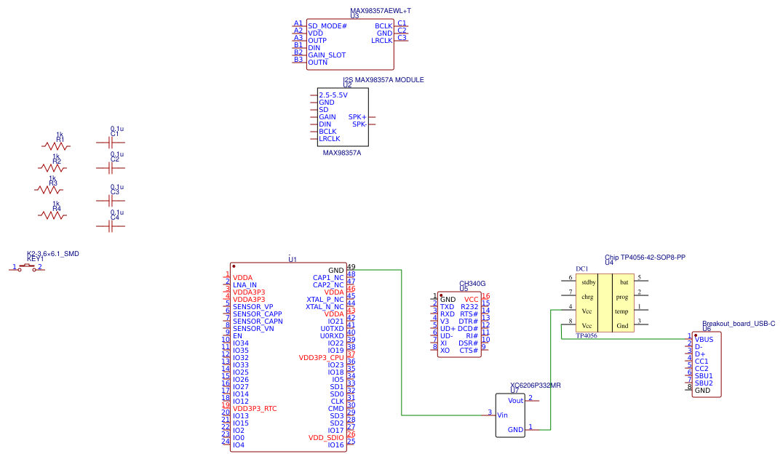This screenshot has width=783, height=459.
Task: Click the VDD3P3_CPU pin label
Action: 322,358
